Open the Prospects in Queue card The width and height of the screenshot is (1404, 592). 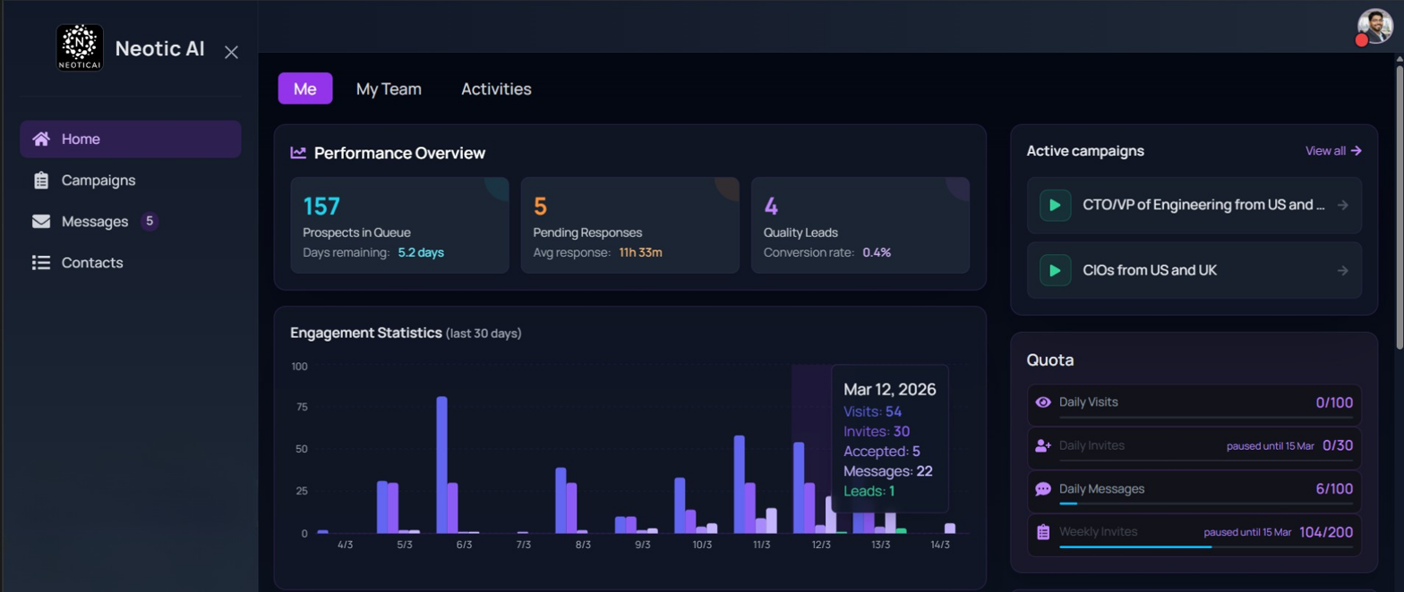coord(399,224)
